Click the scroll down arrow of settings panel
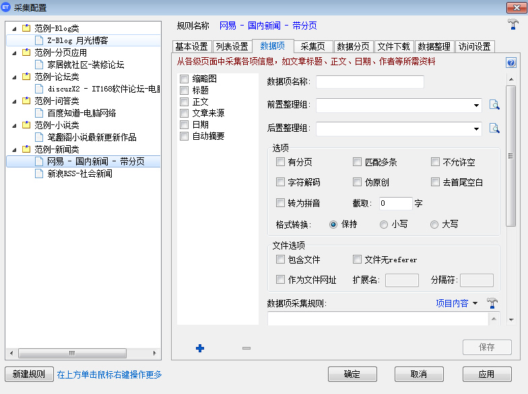Screen dimensions: 528x394 511,320
